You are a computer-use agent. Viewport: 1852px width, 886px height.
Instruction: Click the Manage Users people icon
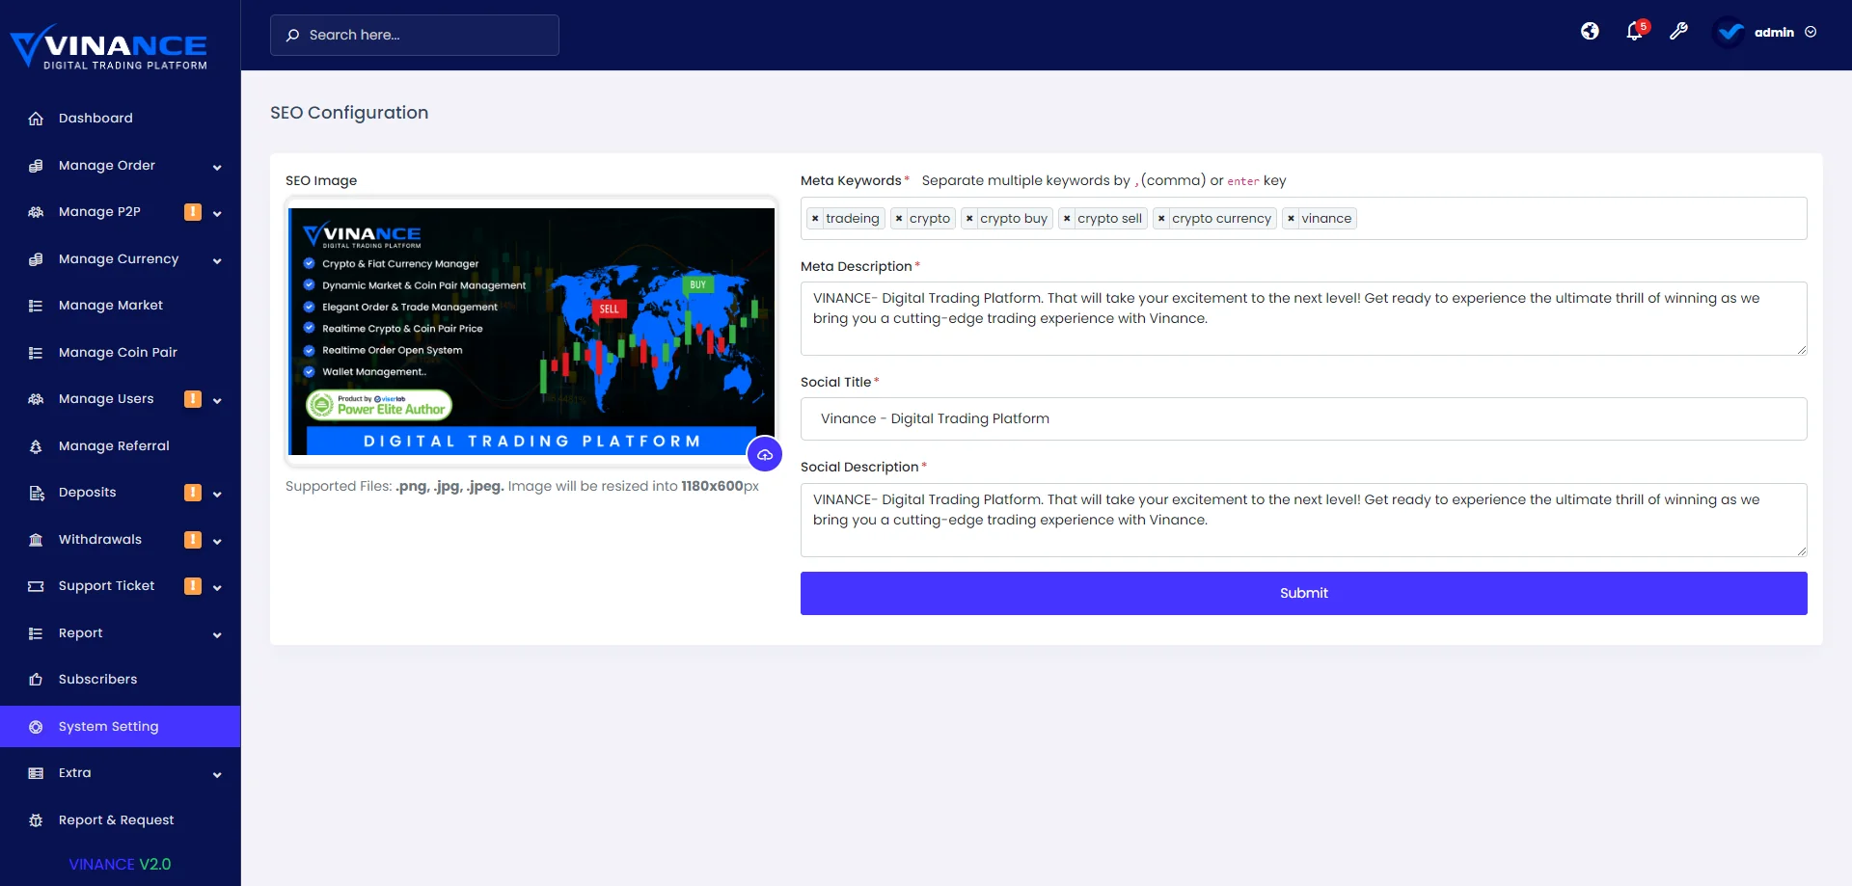[x=36, y=399]
